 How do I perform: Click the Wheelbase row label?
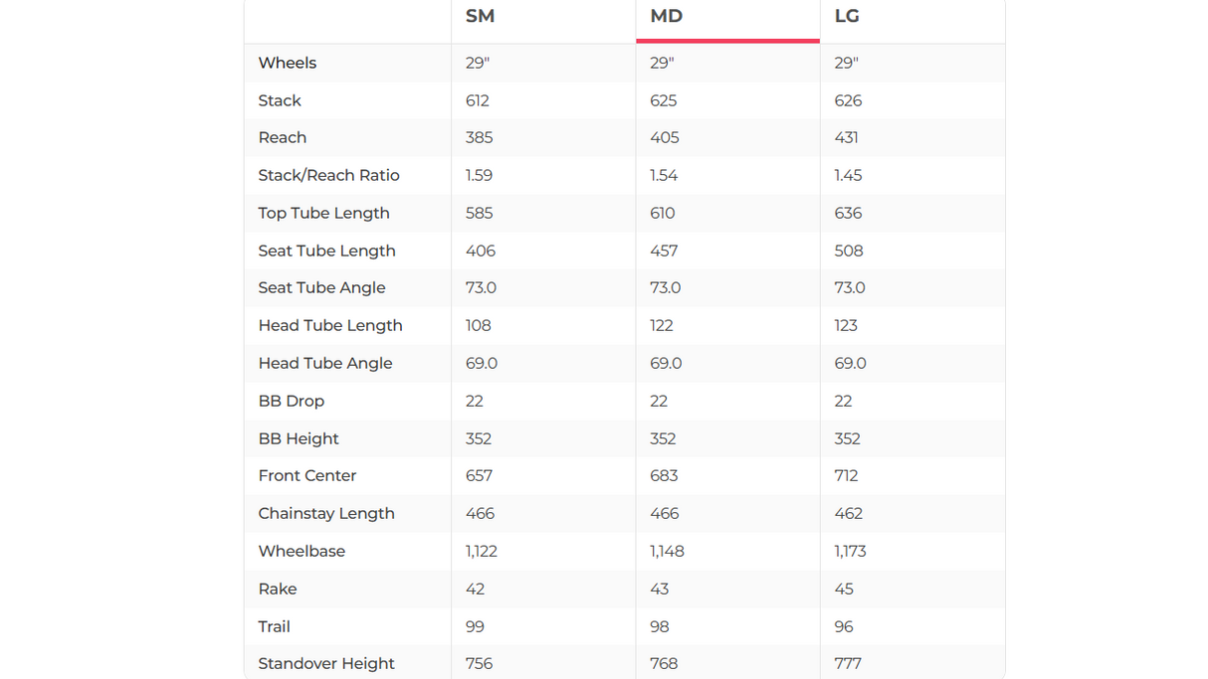coord(302,551)
